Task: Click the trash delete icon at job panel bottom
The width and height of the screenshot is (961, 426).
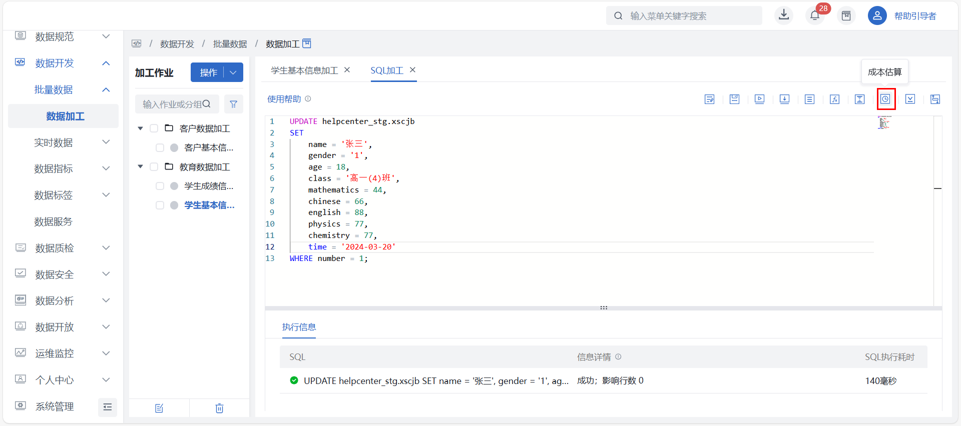Action: point(219,408)
